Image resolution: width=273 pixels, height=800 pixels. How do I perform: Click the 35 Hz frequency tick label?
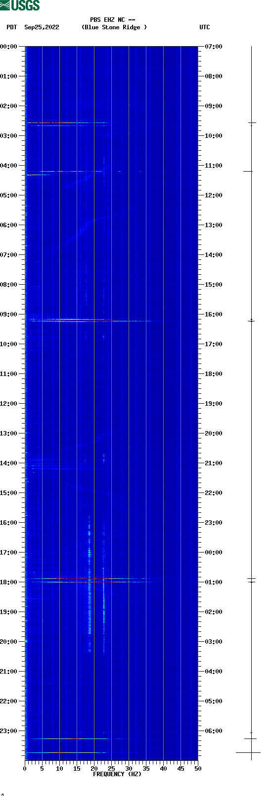(146, 769)
